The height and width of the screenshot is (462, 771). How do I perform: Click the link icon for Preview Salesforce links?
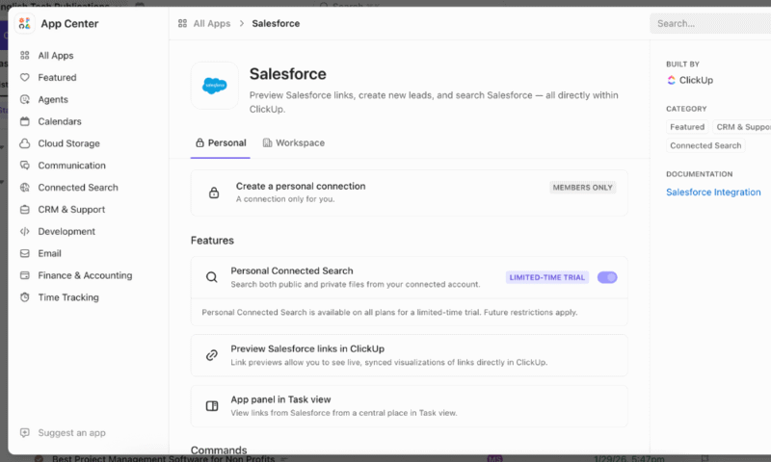click(211, 355)
